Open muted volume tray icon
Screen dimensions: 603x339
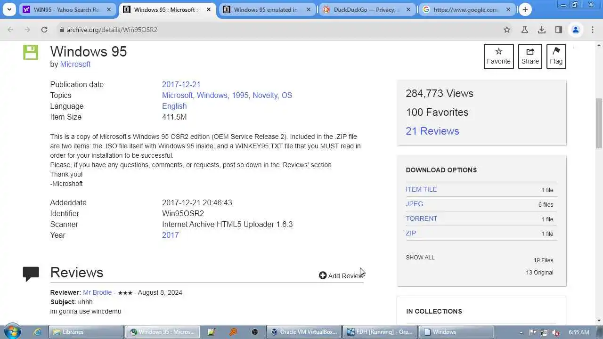point(555,332)
